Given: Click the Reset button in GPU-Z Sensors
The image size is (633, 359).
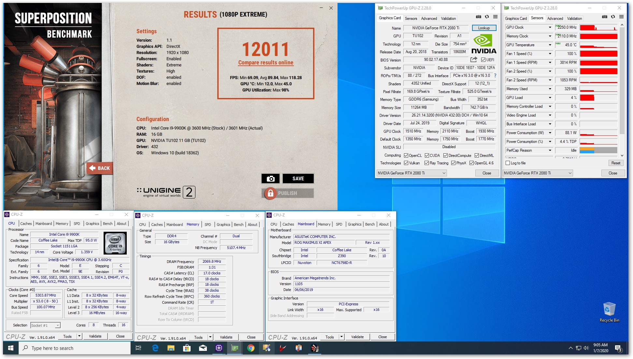Looking at the screenshot, I should tap(616, 163).
